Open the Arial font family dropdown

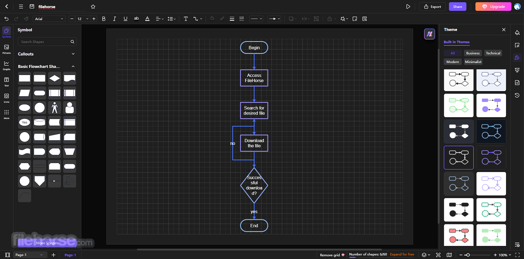pos(49,19)
